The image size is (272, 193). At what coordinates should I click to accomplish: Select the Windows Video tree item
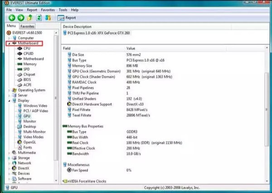click(x=35, y=106)
